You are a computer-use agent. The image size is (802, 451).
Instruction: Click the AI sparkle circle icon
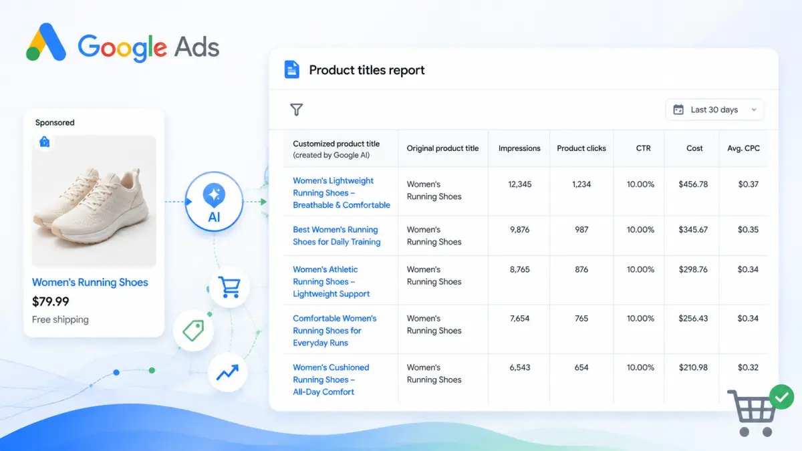(215, 201)
